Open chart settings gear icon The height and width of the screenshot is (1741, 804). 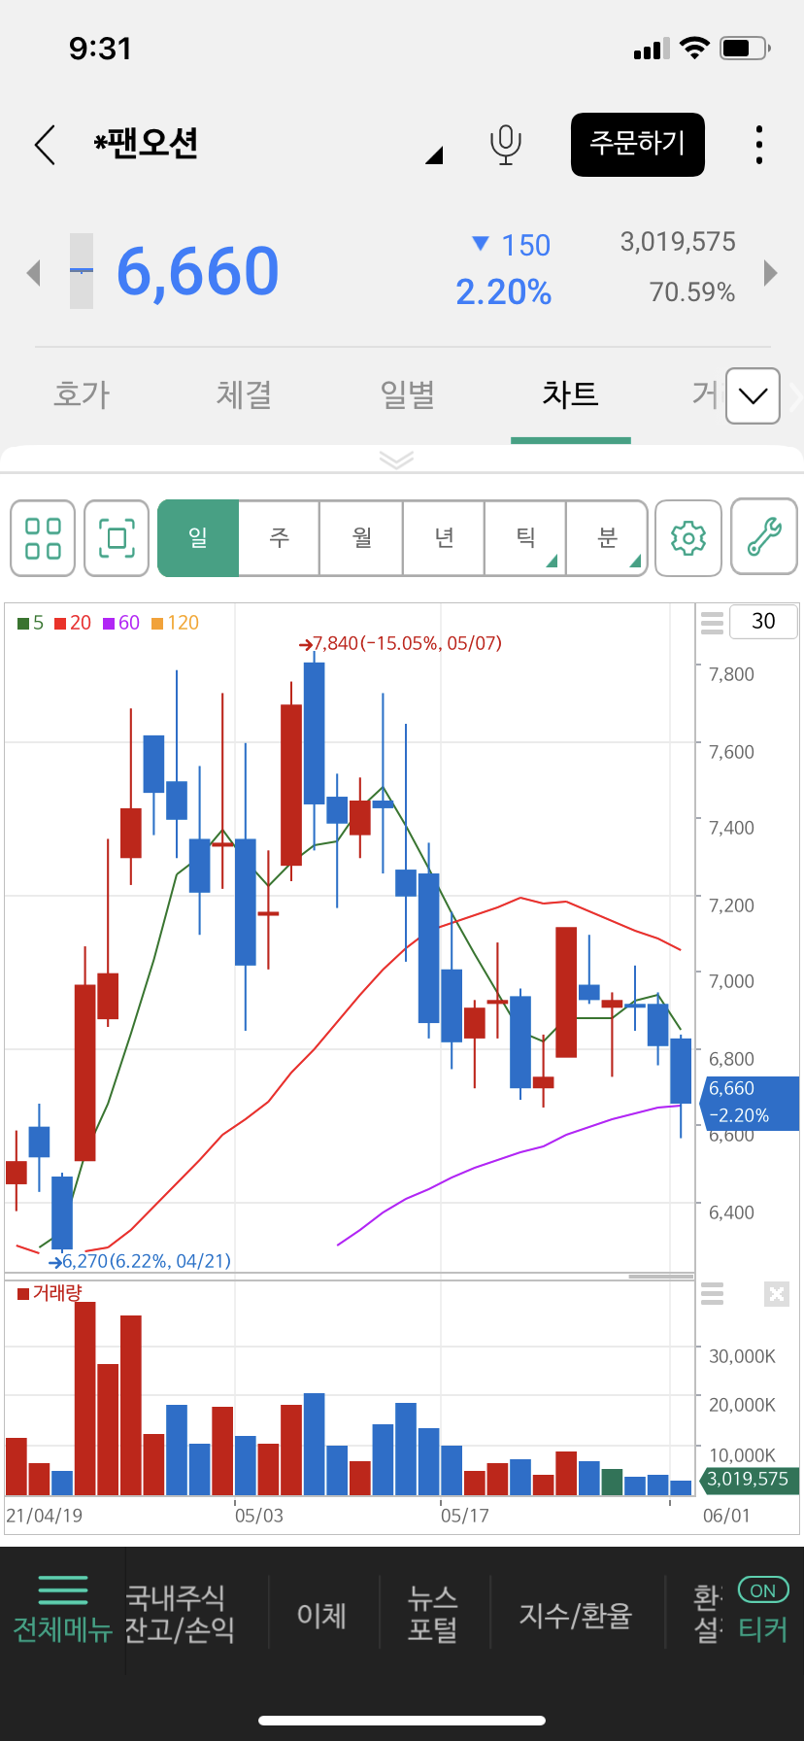(x=688, y=538)
